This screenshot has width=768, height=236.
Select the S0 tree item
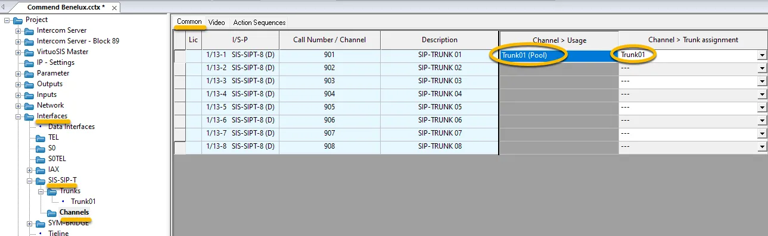[52, 149]
